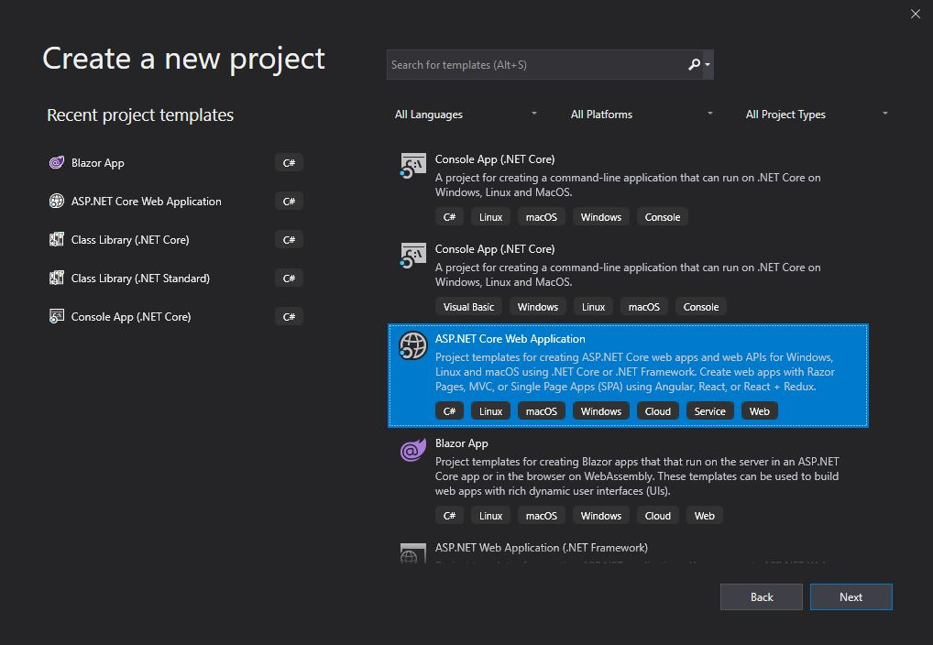
Task: Click the C# tag next to recent Blazor App
Action: 290,162
